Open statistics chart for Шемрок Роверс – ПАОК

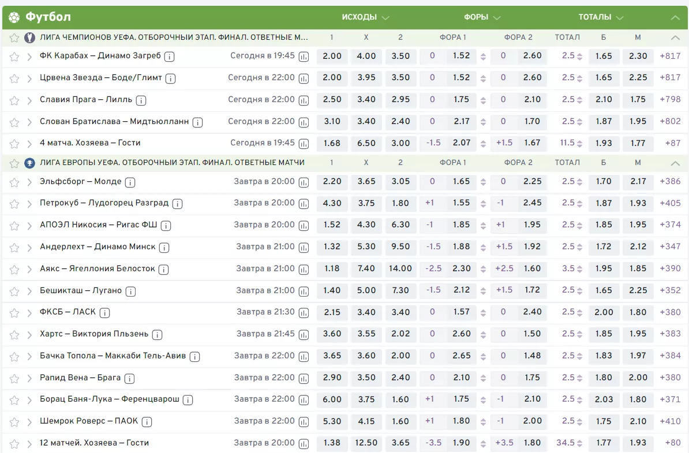304,422
